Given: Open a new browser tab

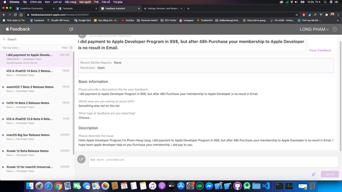Looking at the screenshot, I should (x=188, y=9).
